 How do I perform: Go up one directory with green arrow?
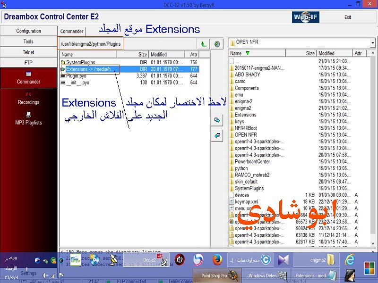click(204, 44)
